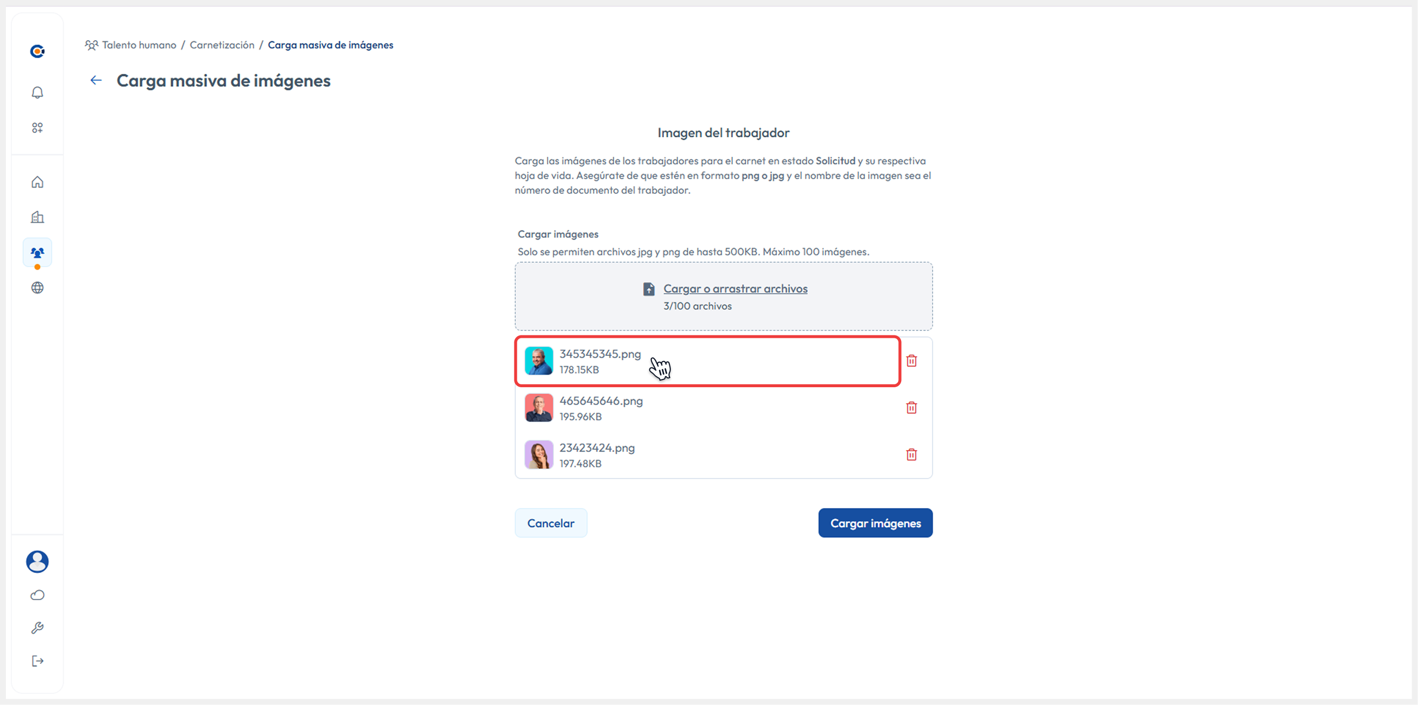
Task: Click the Talento humano breadcrumb
Action: point(139,45)
